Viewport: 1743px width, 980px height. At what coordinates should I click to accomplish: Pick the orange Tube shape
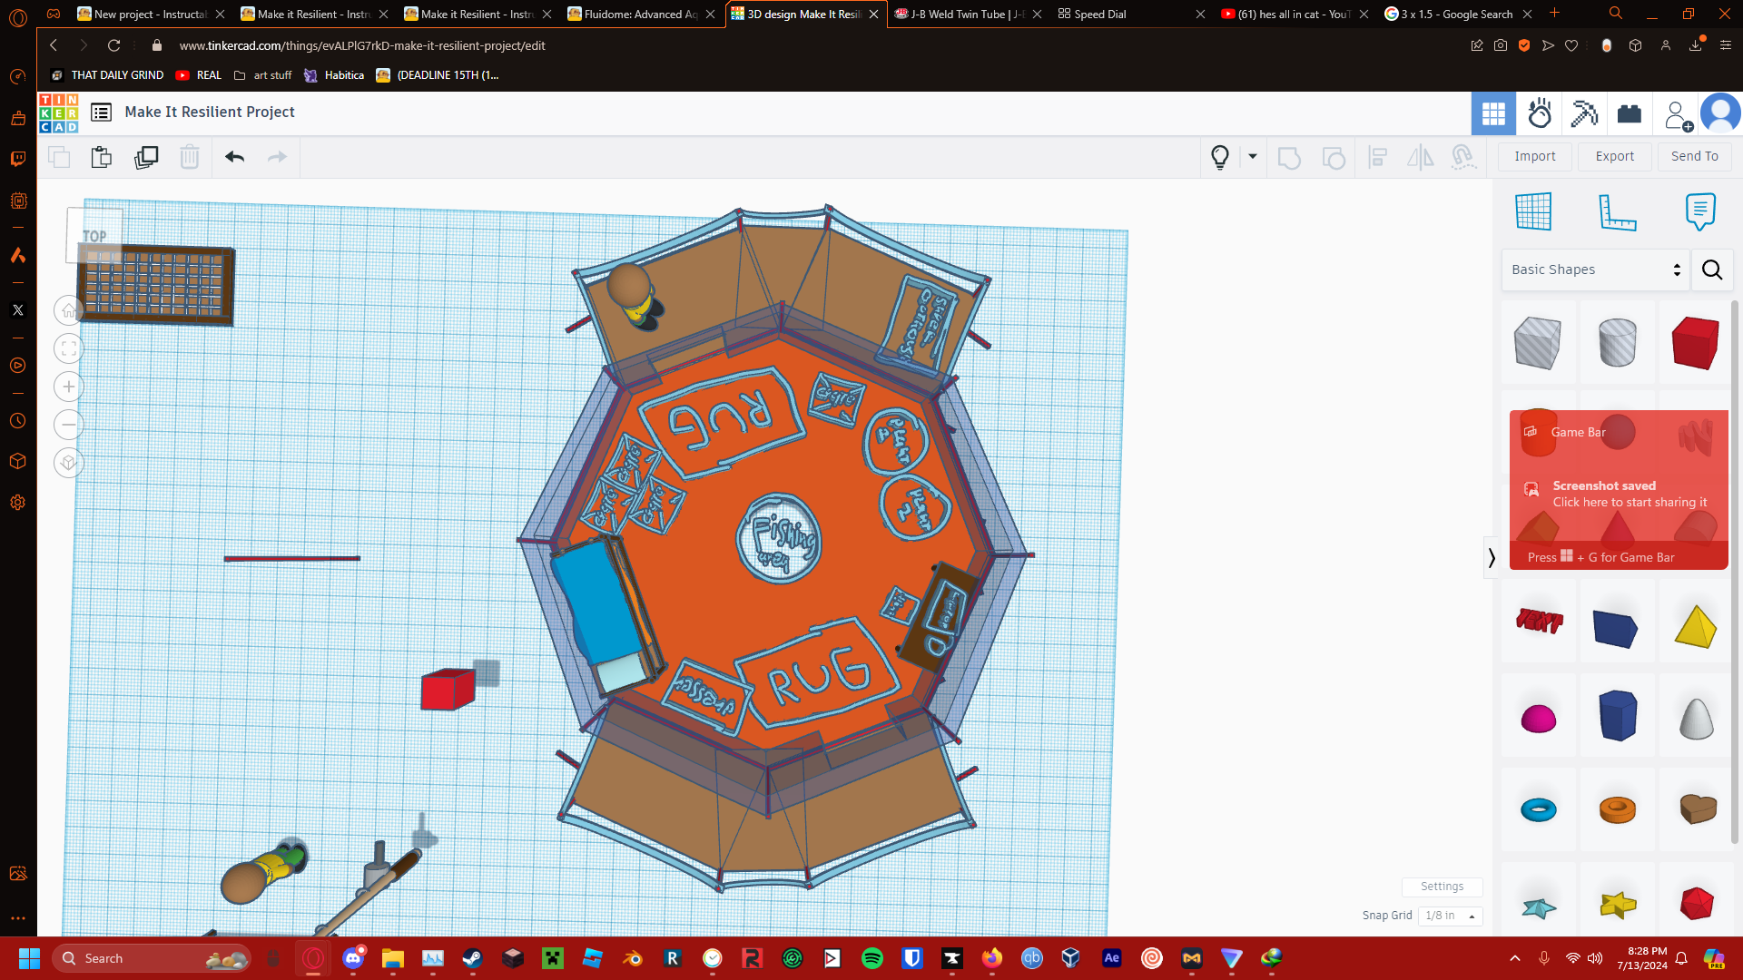tap(1617, 809)
